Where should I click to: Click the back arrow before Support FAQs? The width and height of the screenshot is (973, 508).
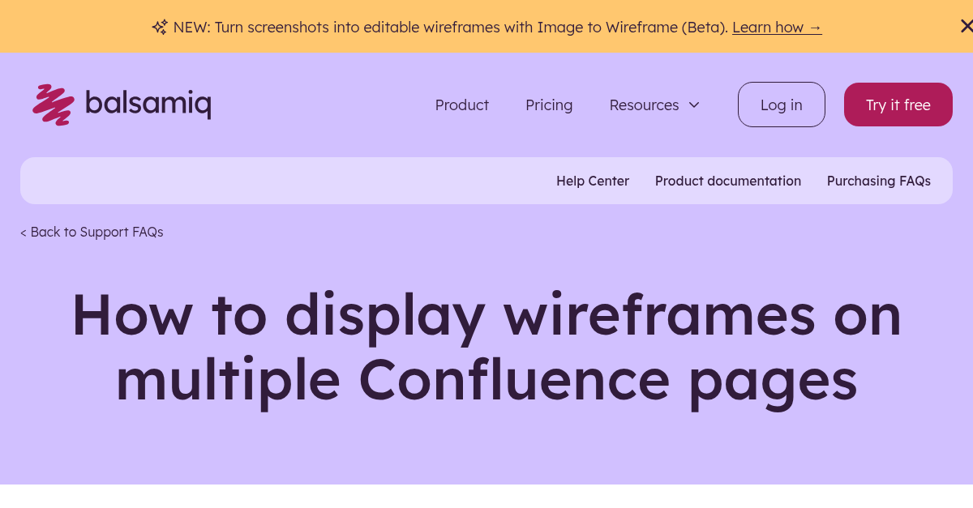[x=24, y=232]
